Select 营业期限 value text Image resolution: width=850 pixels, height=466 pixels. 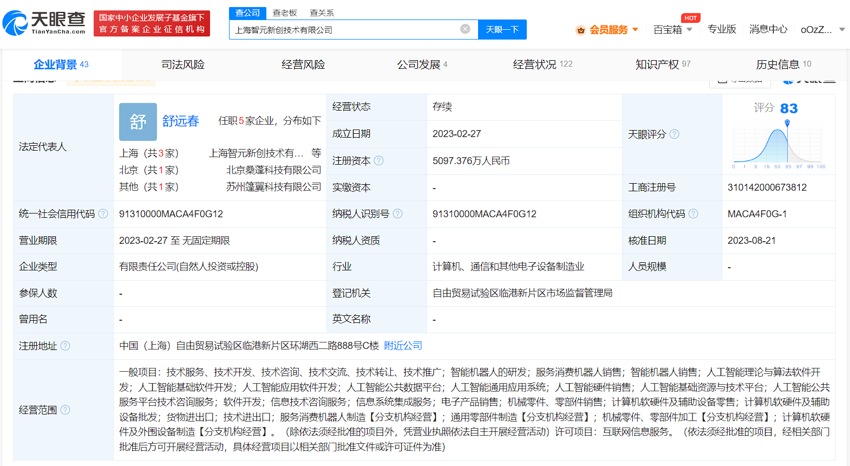click(174, 241)
